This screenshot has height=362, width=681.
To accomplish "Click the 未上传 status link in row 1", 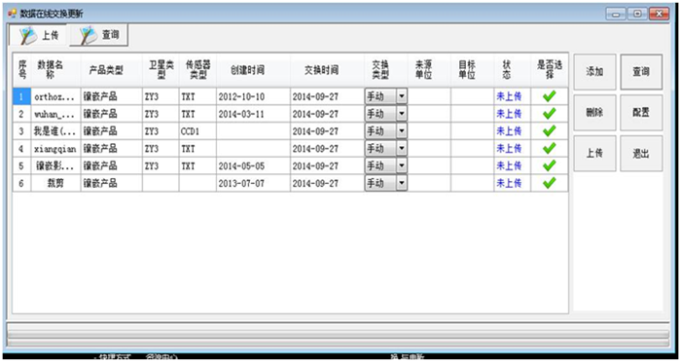I will (x=509, y=96).
